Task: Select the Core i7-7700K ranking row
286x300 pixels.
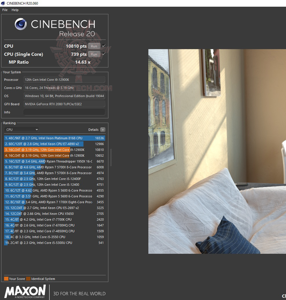Action: click(x=54, y=219)
